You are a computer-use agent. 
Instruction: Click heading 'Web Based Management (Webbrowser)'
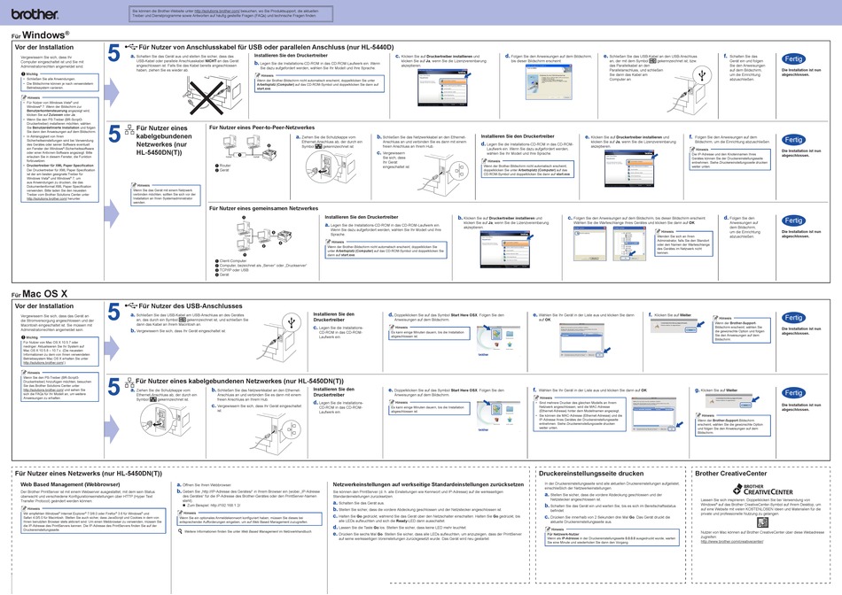(70, 484)
